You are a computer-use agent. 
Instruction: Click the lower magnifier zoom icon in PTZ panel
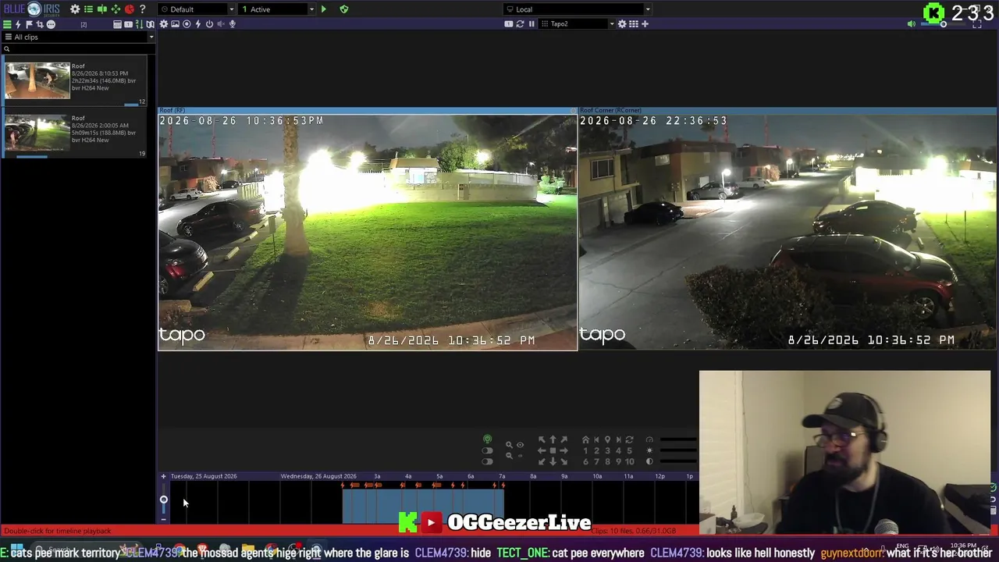(x=509, y=455)
